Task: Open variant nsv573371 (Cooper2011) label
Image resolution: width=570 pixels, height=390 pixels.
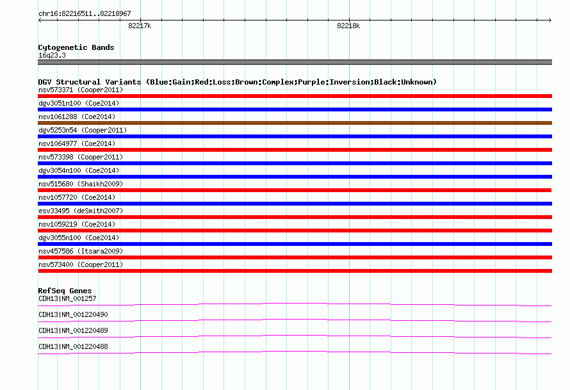Action: click(x=81, y=90)
